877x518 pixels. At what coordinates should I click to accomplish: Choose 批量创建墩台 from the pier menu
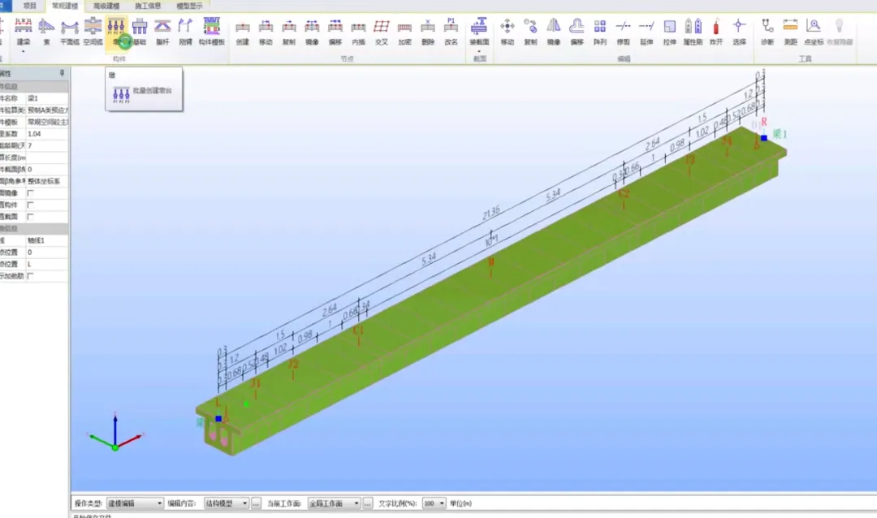pyautogui.click(x=143, y=93)
